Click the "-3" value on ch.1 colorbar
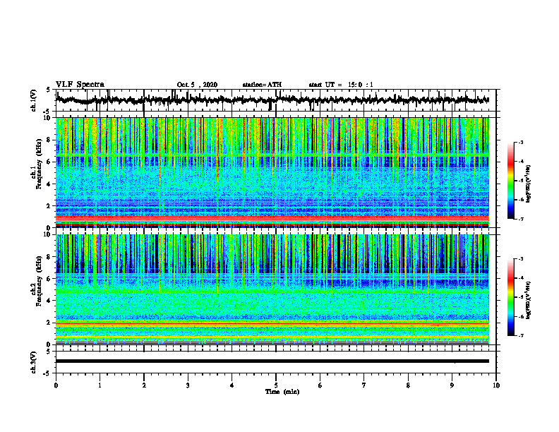The width and height of the screenshot is (559, 432). [520, 142]
